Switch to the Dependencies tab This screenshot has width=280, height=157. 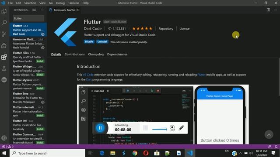[x=117, y=54]
